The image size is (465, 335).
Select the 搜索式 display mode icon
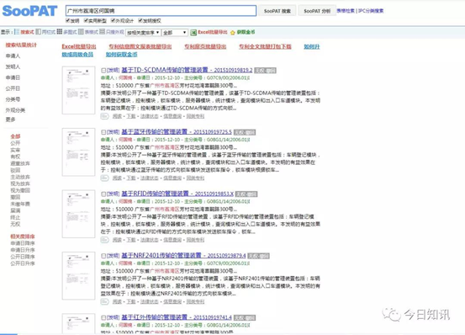pos(17,32)
